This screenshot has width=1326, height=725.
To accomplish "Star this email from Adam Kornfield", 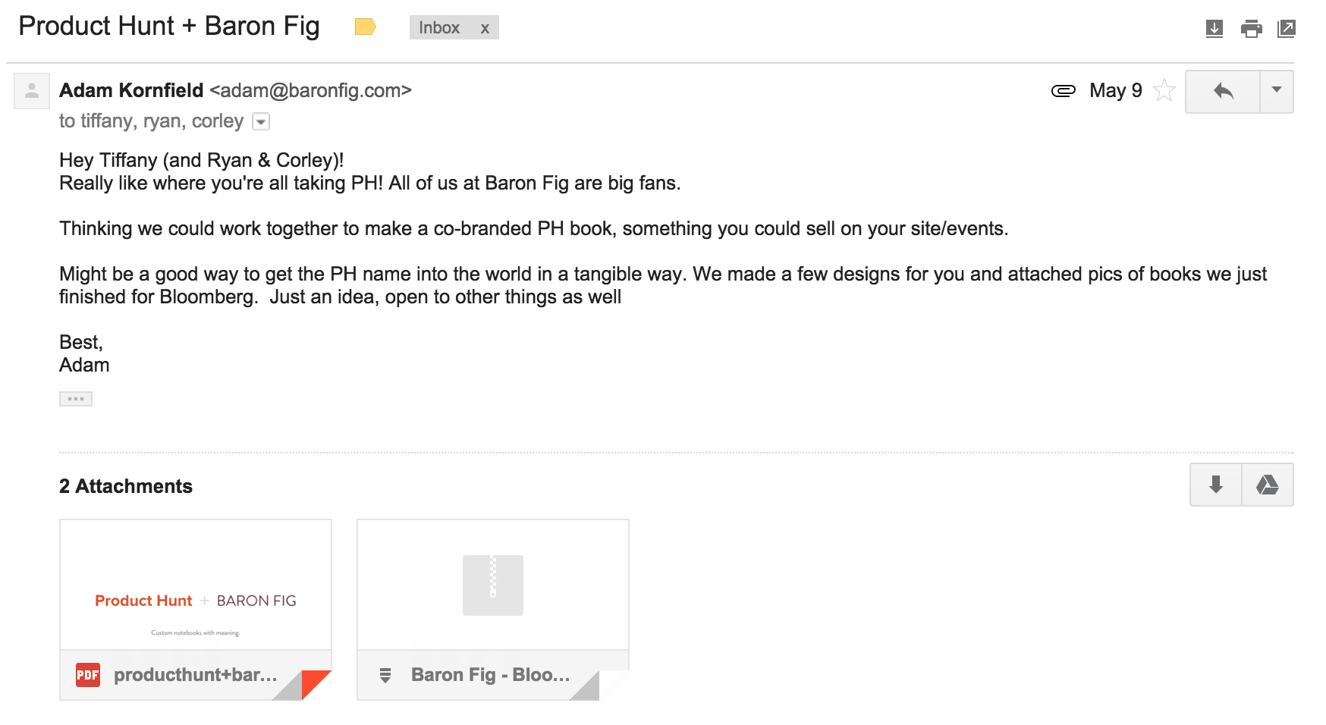I will [1164, 91].
